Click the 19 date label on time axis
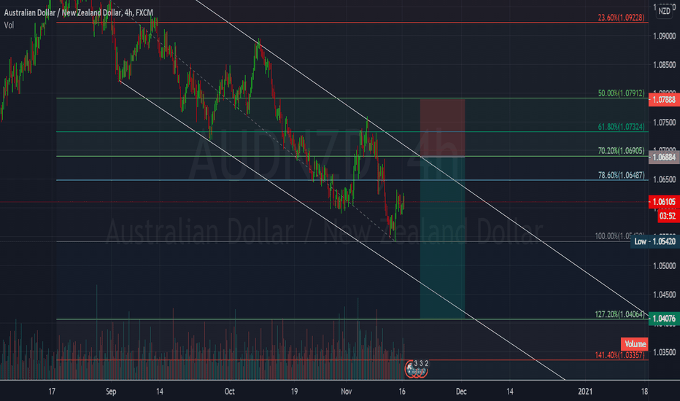 tap(294, 392)
